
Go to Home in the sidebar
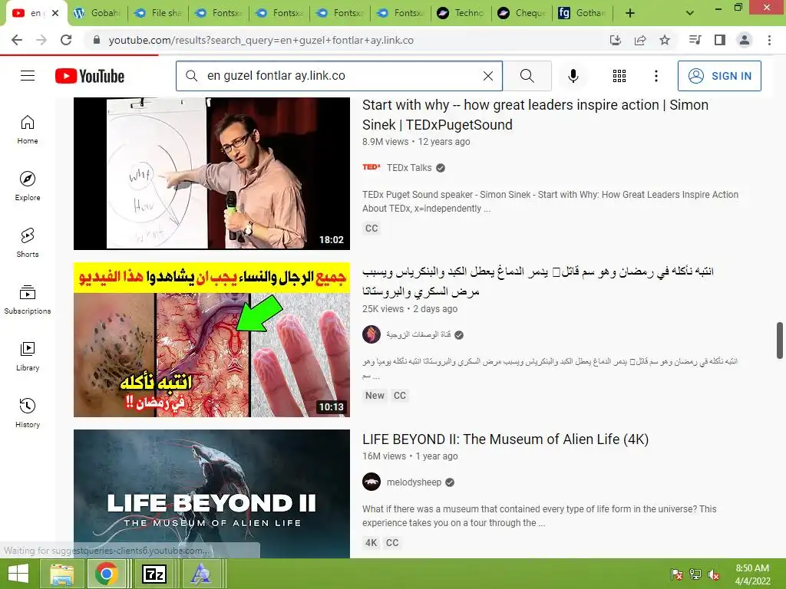click(28, 129)
